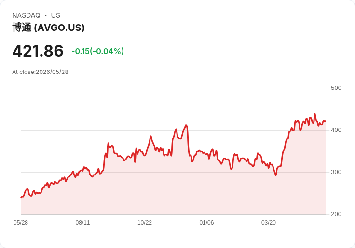This screenshot has height=248, width=355.
Task: Click the chart's highest peak near the right end
Action: (x=314, y=114)
